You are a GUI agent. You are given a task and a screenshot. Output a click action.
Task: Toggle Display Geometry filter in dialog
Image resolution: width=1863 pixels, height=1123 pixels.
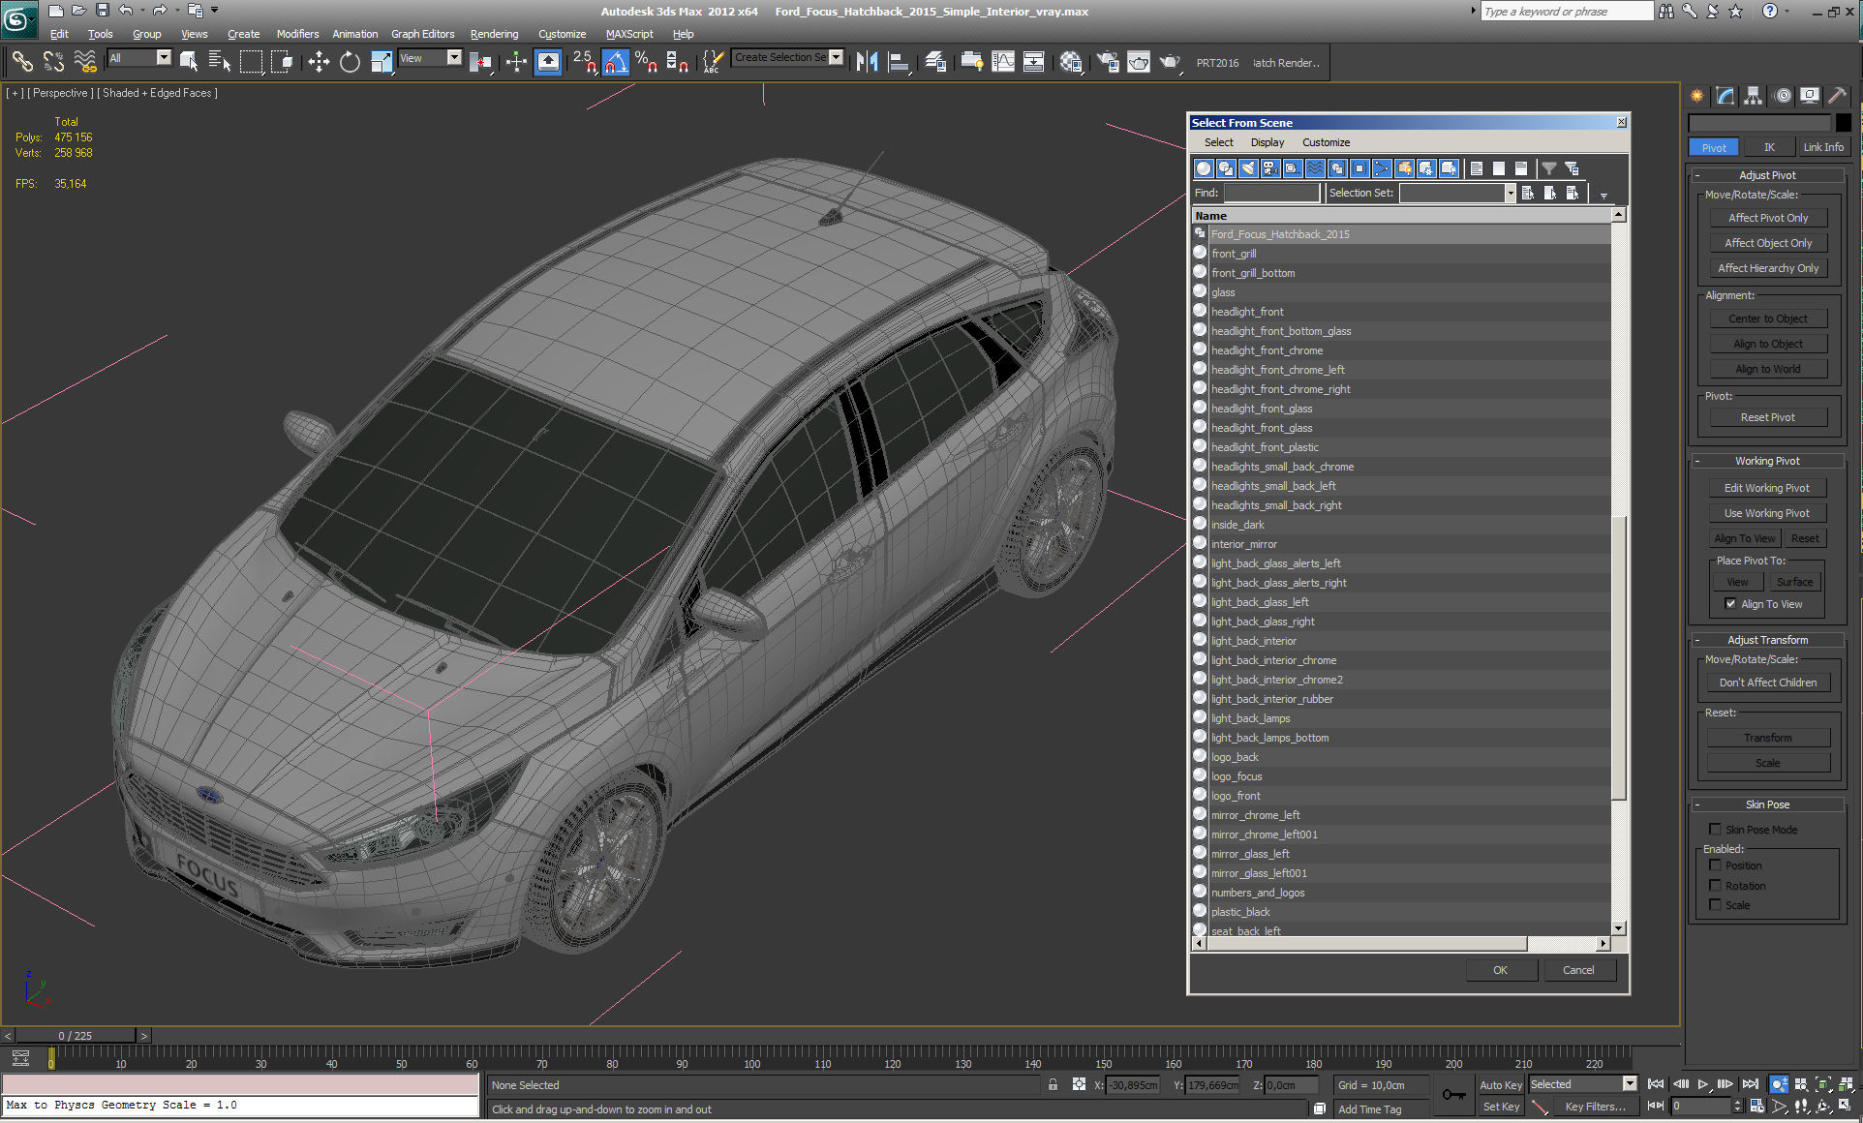coord(1204,168)
